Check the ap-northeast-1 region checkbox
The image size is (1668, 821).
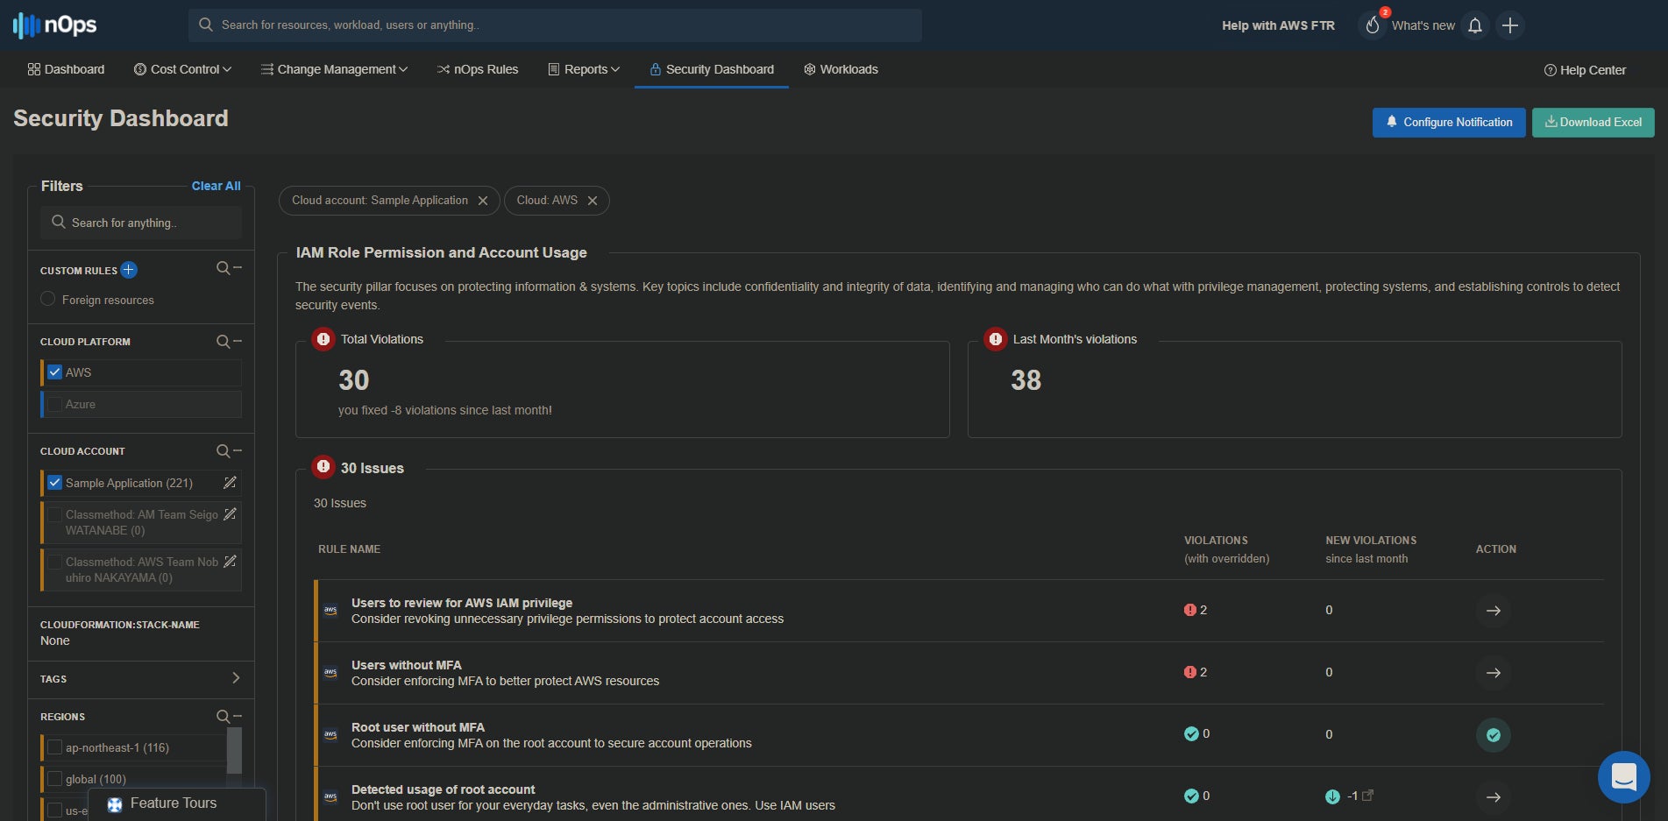pos(55,747)
